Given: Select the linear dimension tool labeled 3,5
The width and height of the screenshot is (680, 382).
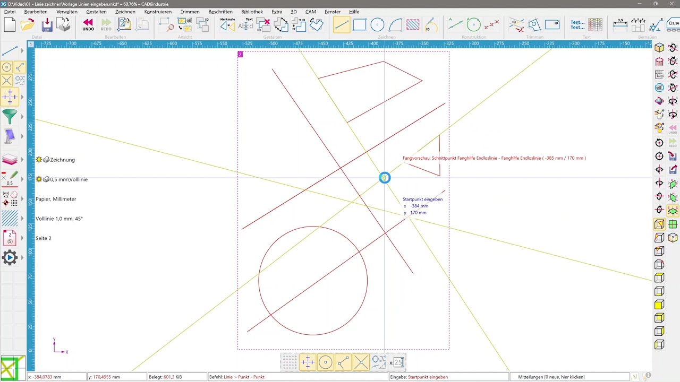Looking at the screenshot, I should point(620,24).
